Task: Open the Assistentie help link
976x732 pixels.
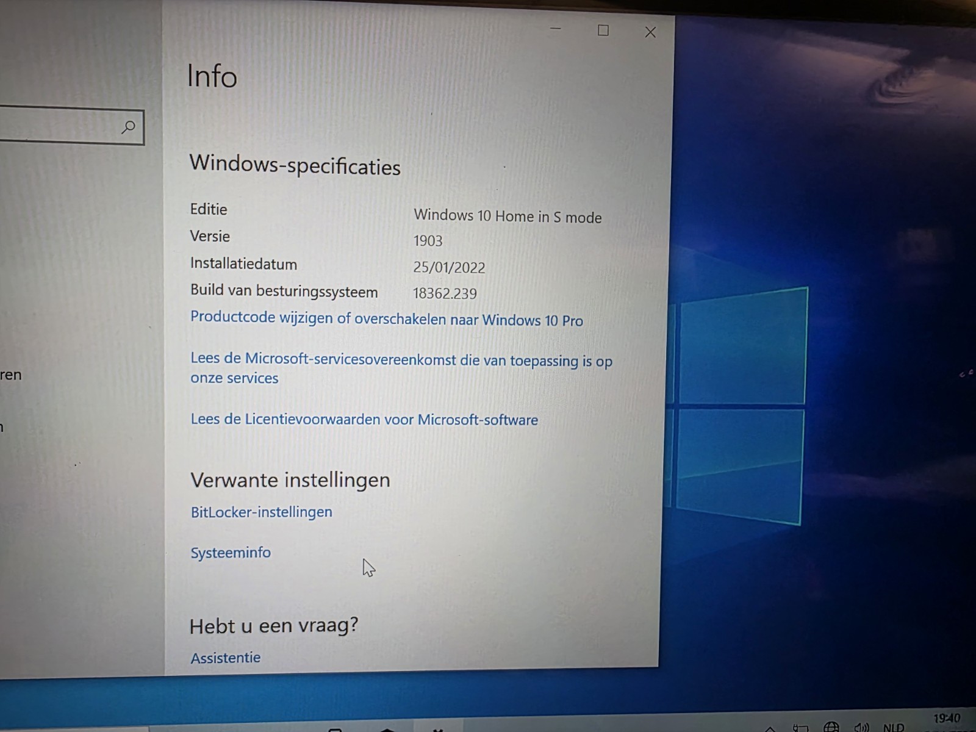Action: point(226,658)
